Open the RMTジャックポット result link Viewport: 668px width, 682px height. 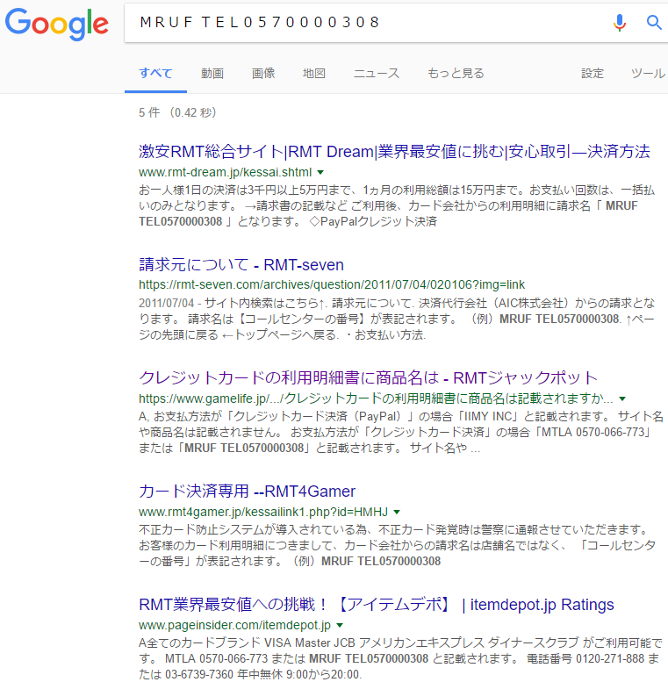[x=369, y=378]
